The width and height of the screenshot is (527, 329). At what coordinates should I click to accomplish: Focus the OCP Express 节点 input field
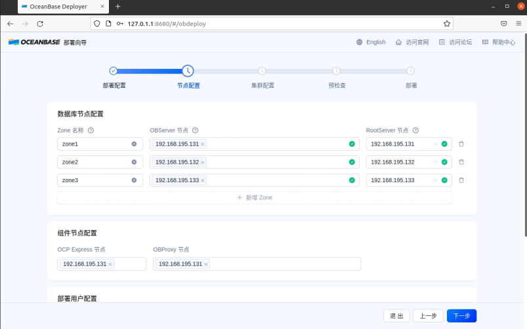(102, 264)
